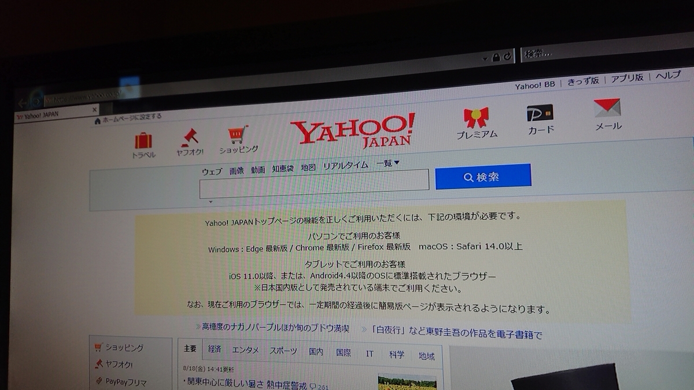This screenshot has height=390, width=694.
Task: Open the ヤフオク! auction gavel icon
Action: (x=189, y=137)
